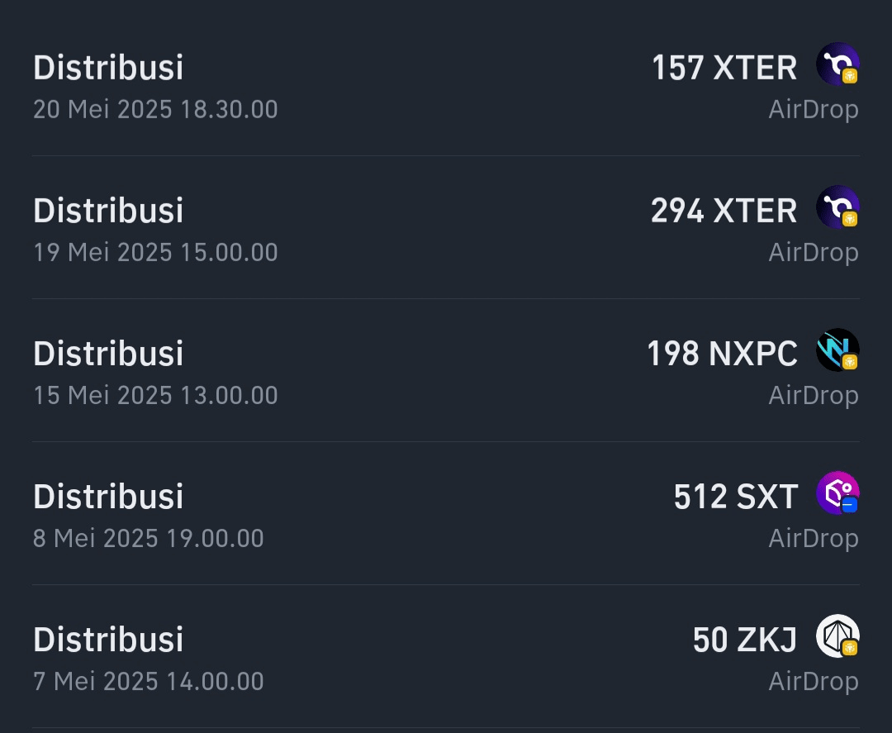Select the 294 XTER amount
892x733 pixels.
(x=724, y=211)
